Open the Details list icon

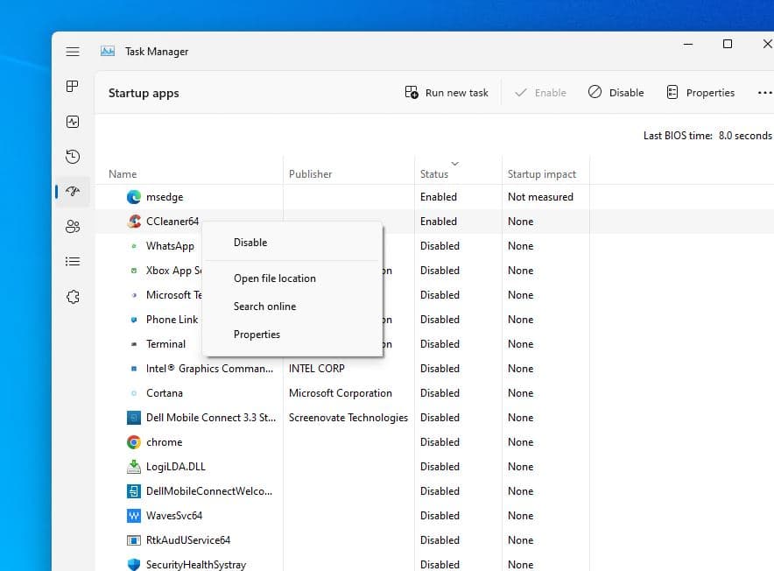pyautogui.click(x=73, y=262)
